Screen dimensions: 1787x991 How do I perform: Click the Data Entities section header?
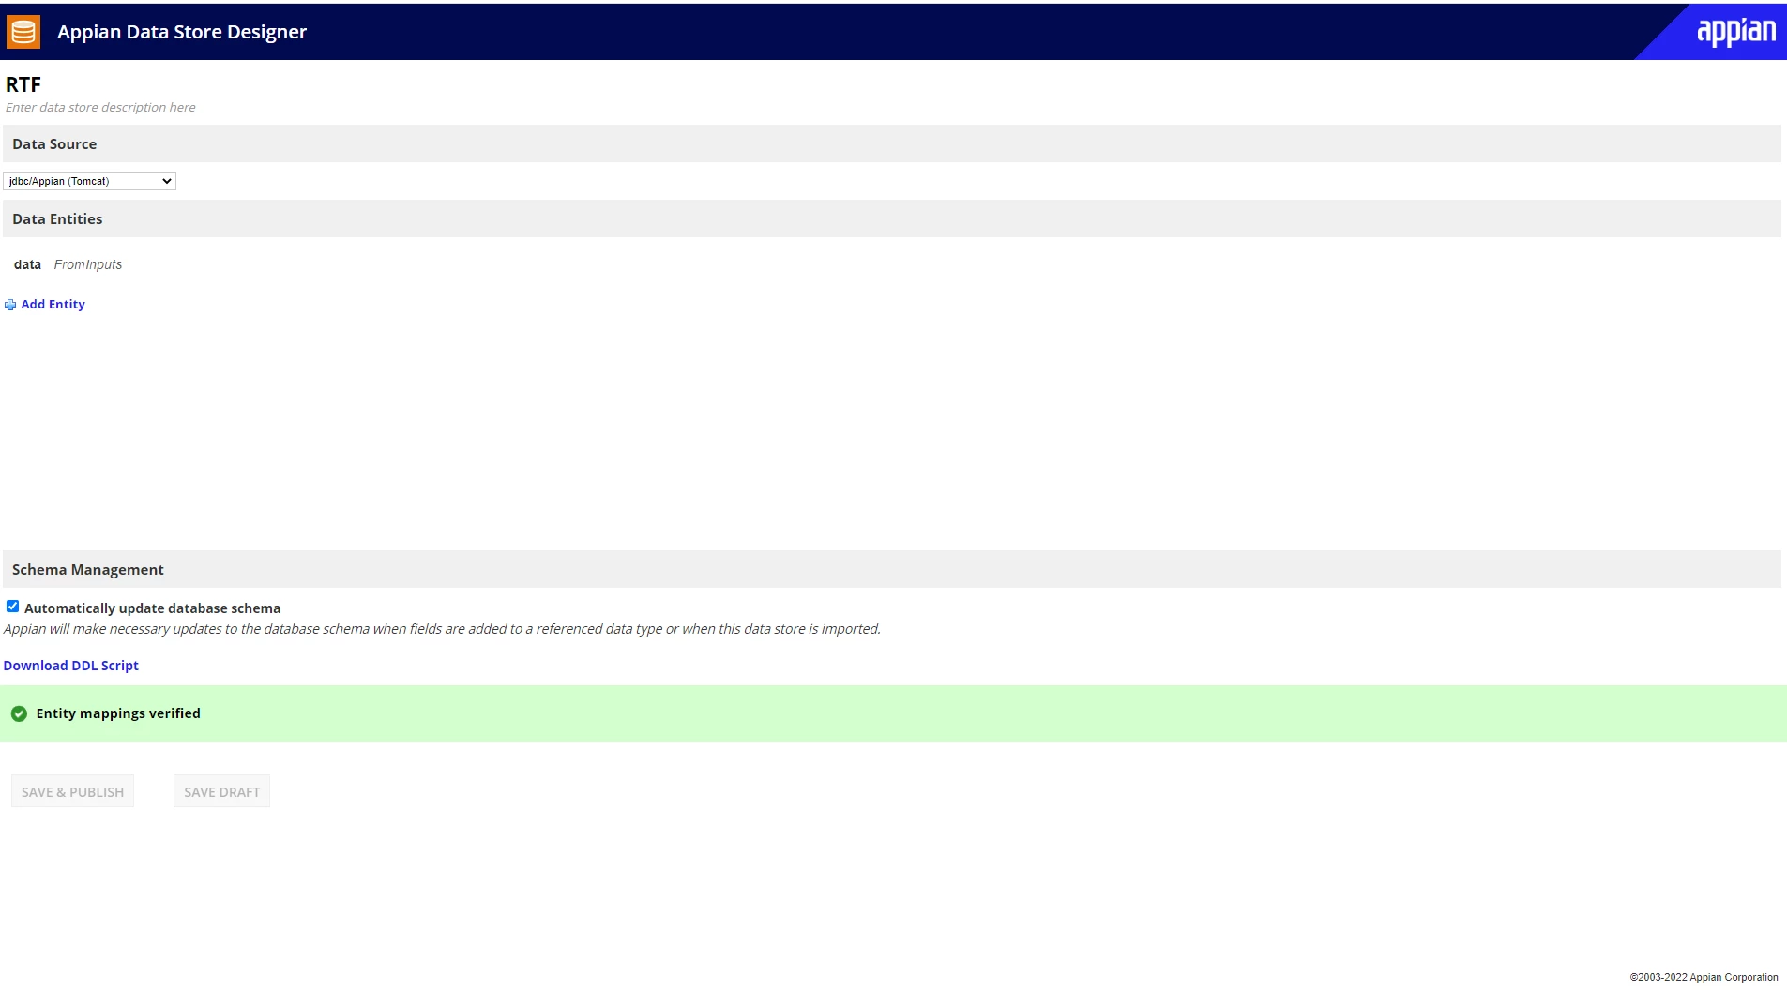pos(891,218)
